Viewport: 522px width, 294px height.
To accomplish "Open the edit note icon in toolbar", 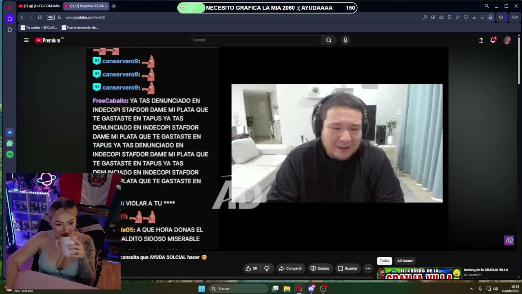I will [433, 17].
